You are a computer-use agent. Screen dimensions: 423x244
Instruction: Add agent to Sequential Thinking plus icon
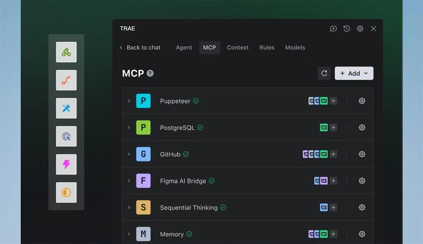[333, 208]
